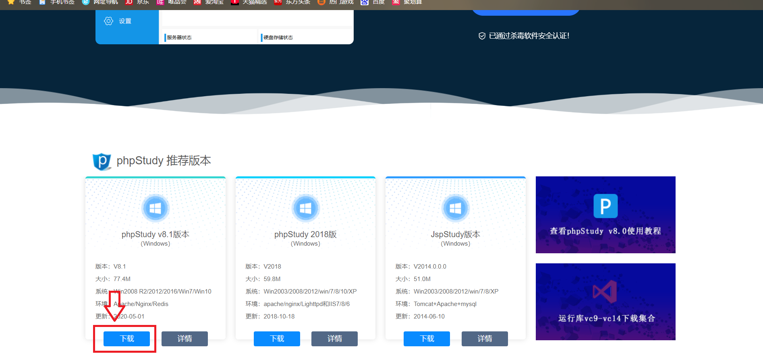
Task: Click update date 2018-10-18
Action: 279,316
